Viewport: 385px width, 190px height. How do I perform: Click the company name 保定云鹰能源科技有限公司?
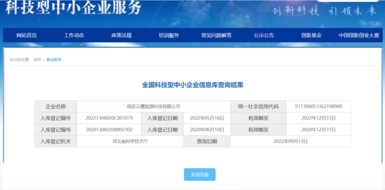tap(153, 106)
